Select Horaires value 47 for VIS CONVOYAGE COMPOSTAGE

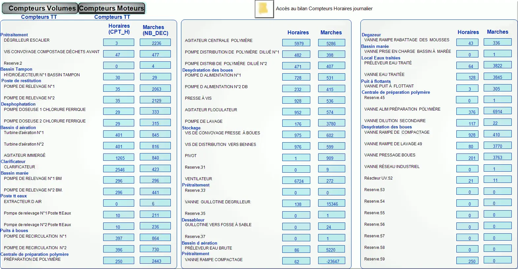(119, 54)
